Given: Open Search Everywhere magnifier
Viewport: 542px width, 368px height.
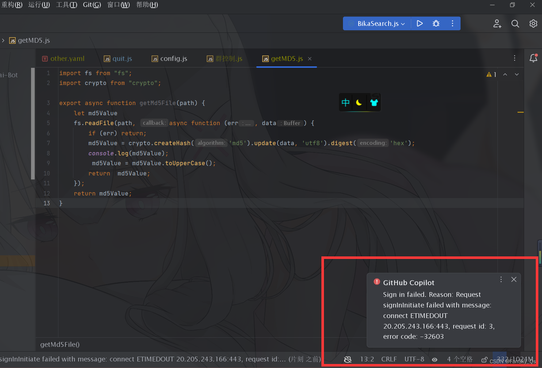Looking at the screenshot, I should point(515,24).
